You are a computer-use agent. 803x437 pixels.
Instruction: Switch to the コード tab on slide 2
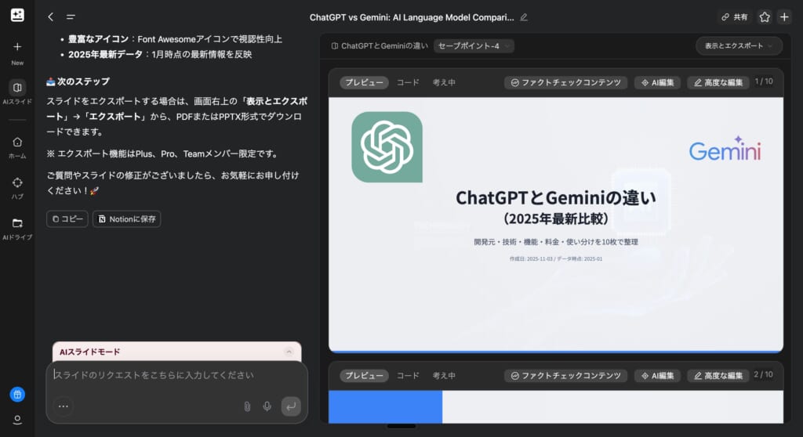pyautogui.click(x=408, y=376)
